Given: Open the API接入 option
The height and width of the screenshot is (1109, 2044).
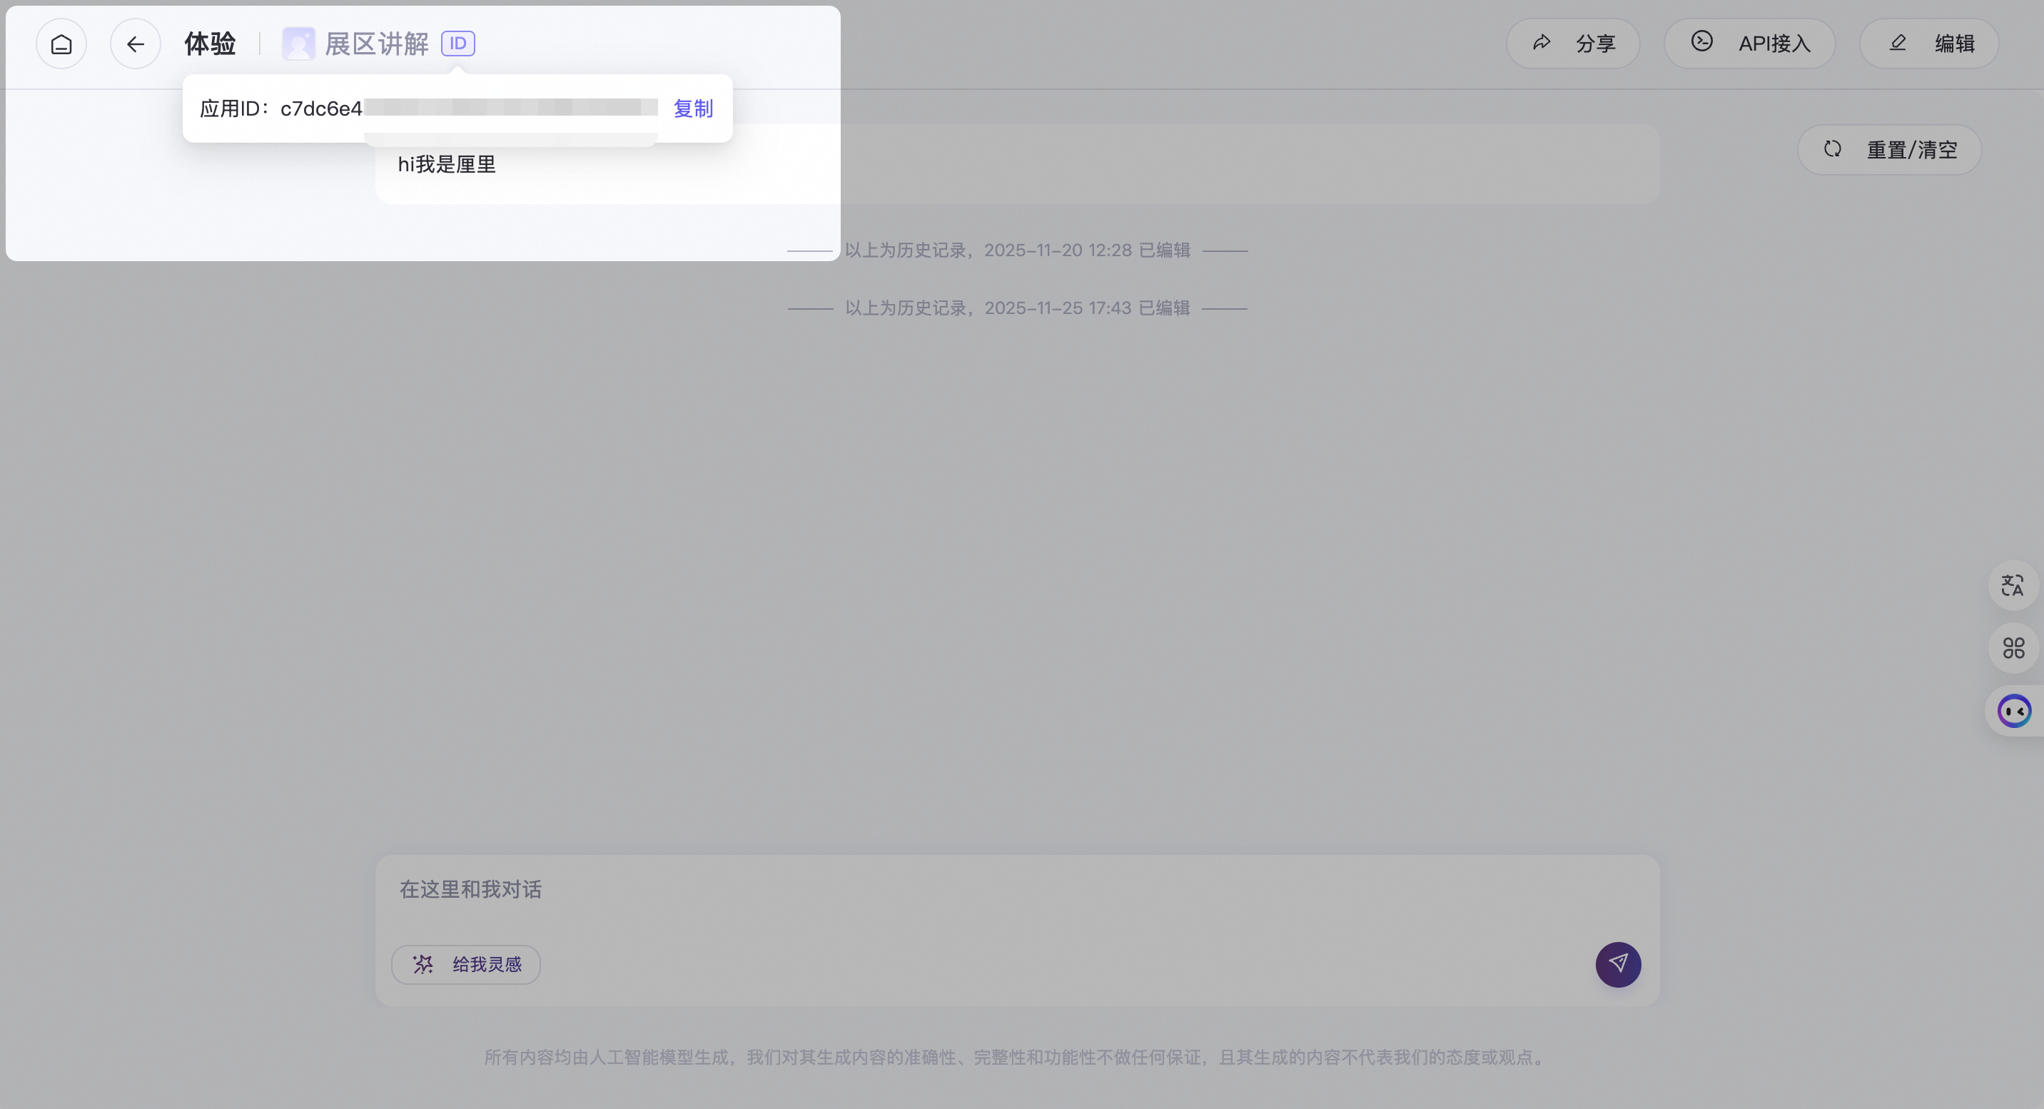Looking at the screenshot, I should 1749,44.
